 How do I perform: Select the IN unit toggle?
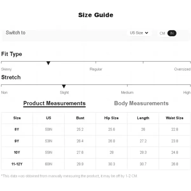[172, 33]
